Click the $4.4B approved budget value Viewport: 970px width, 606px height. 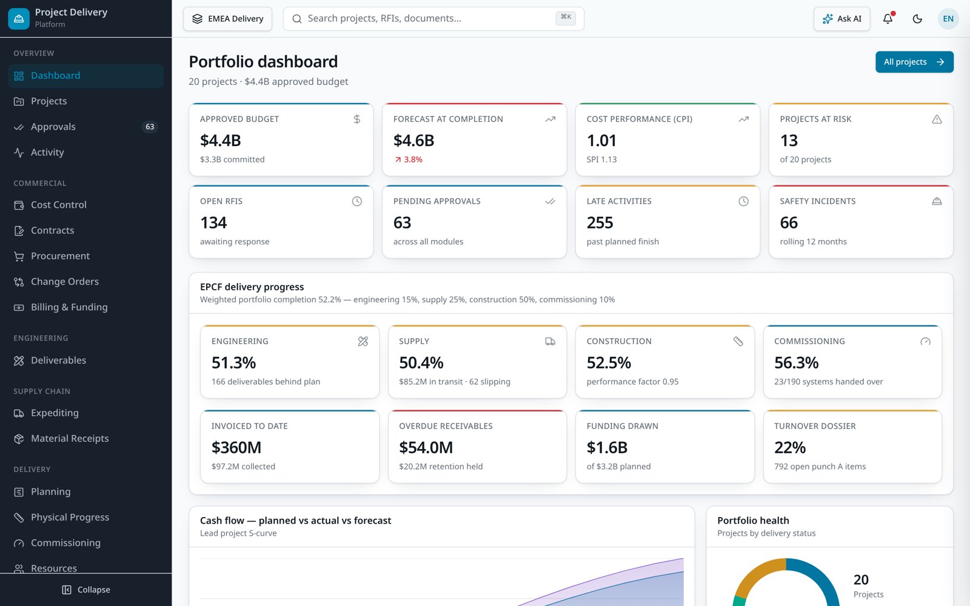pyautogui.click(x=221, y=141)
